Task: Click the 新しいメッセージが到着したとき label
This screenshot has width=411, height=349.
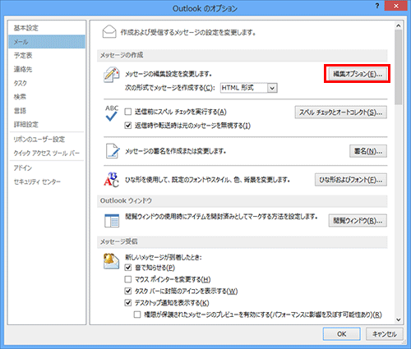Action: [164, 257]
